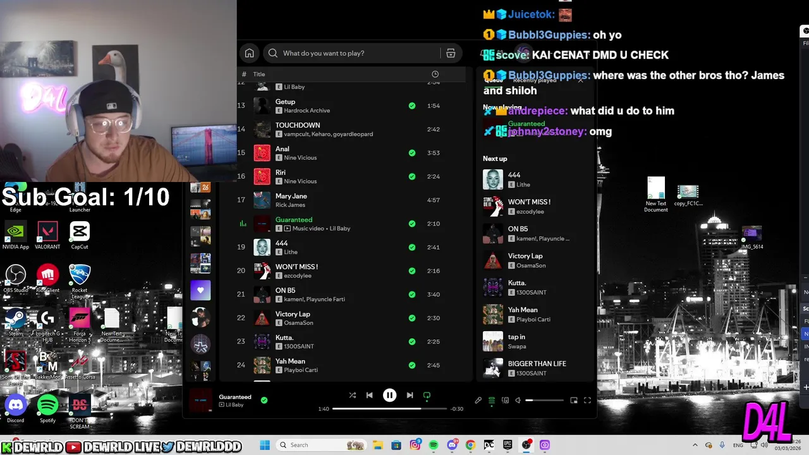Screen dimensions: 809x455
Task: Click Instagram icon in the taskbar
Action: tap(415, 445)
